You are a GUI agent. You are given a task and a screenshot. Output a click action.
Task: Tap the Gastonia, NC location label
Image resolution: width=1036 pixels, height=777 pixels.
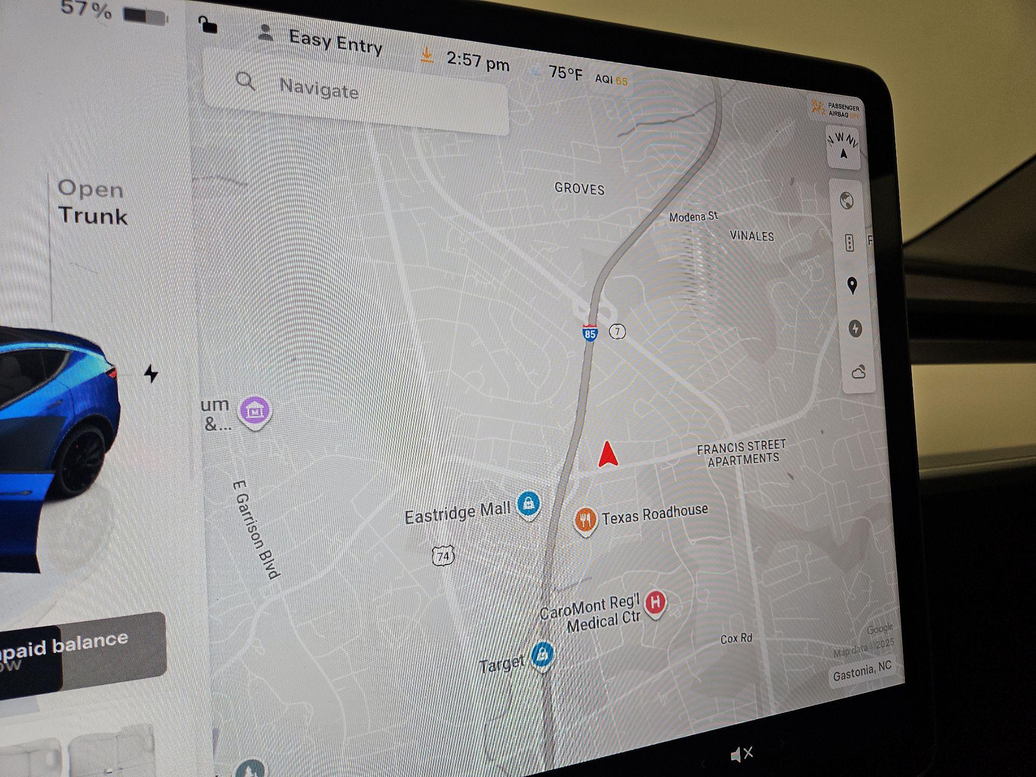pos(862,671)
